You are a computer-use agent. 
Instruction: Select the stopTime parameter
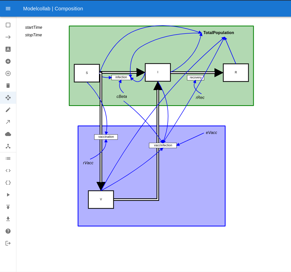pyautogui.click(x=33, y=35)
